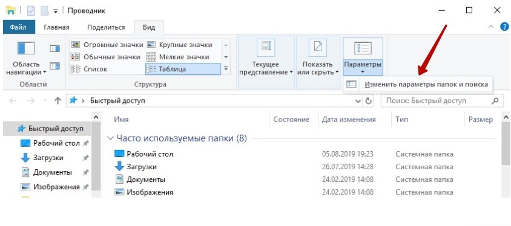
Task: Choose Огромные значки layout
Action: [107, 45]
